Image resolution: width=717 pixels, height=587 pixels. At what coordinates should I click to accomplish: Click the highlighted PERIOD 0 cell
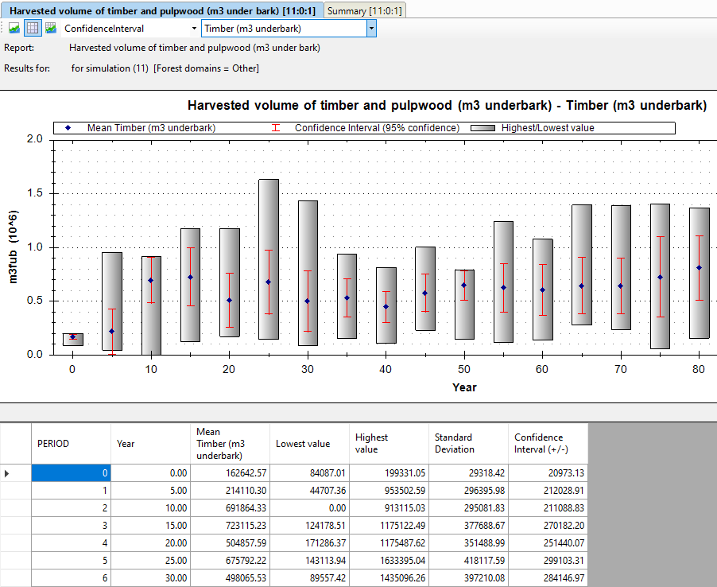(71, 473)
